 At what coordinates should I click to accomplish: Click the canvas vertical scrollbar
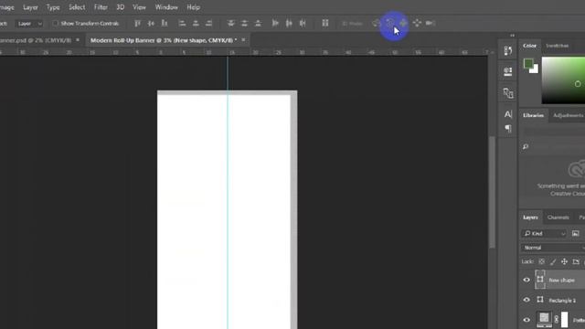(x=492, y=192)
